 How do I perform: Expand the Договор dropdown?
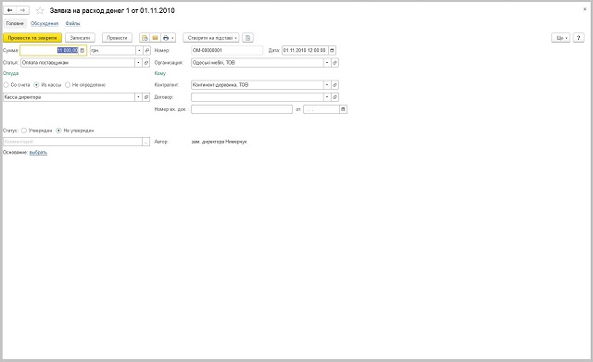pos(327,97)
